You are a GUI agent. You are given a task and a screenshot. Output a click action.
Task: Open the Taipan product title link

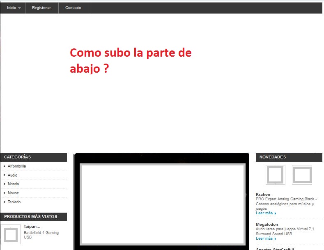[32, 227]
